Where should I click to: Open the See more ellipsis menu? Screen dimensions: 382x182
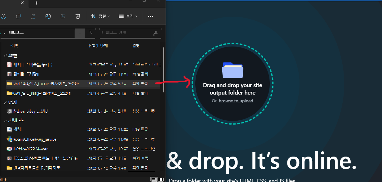click(150, 16)
